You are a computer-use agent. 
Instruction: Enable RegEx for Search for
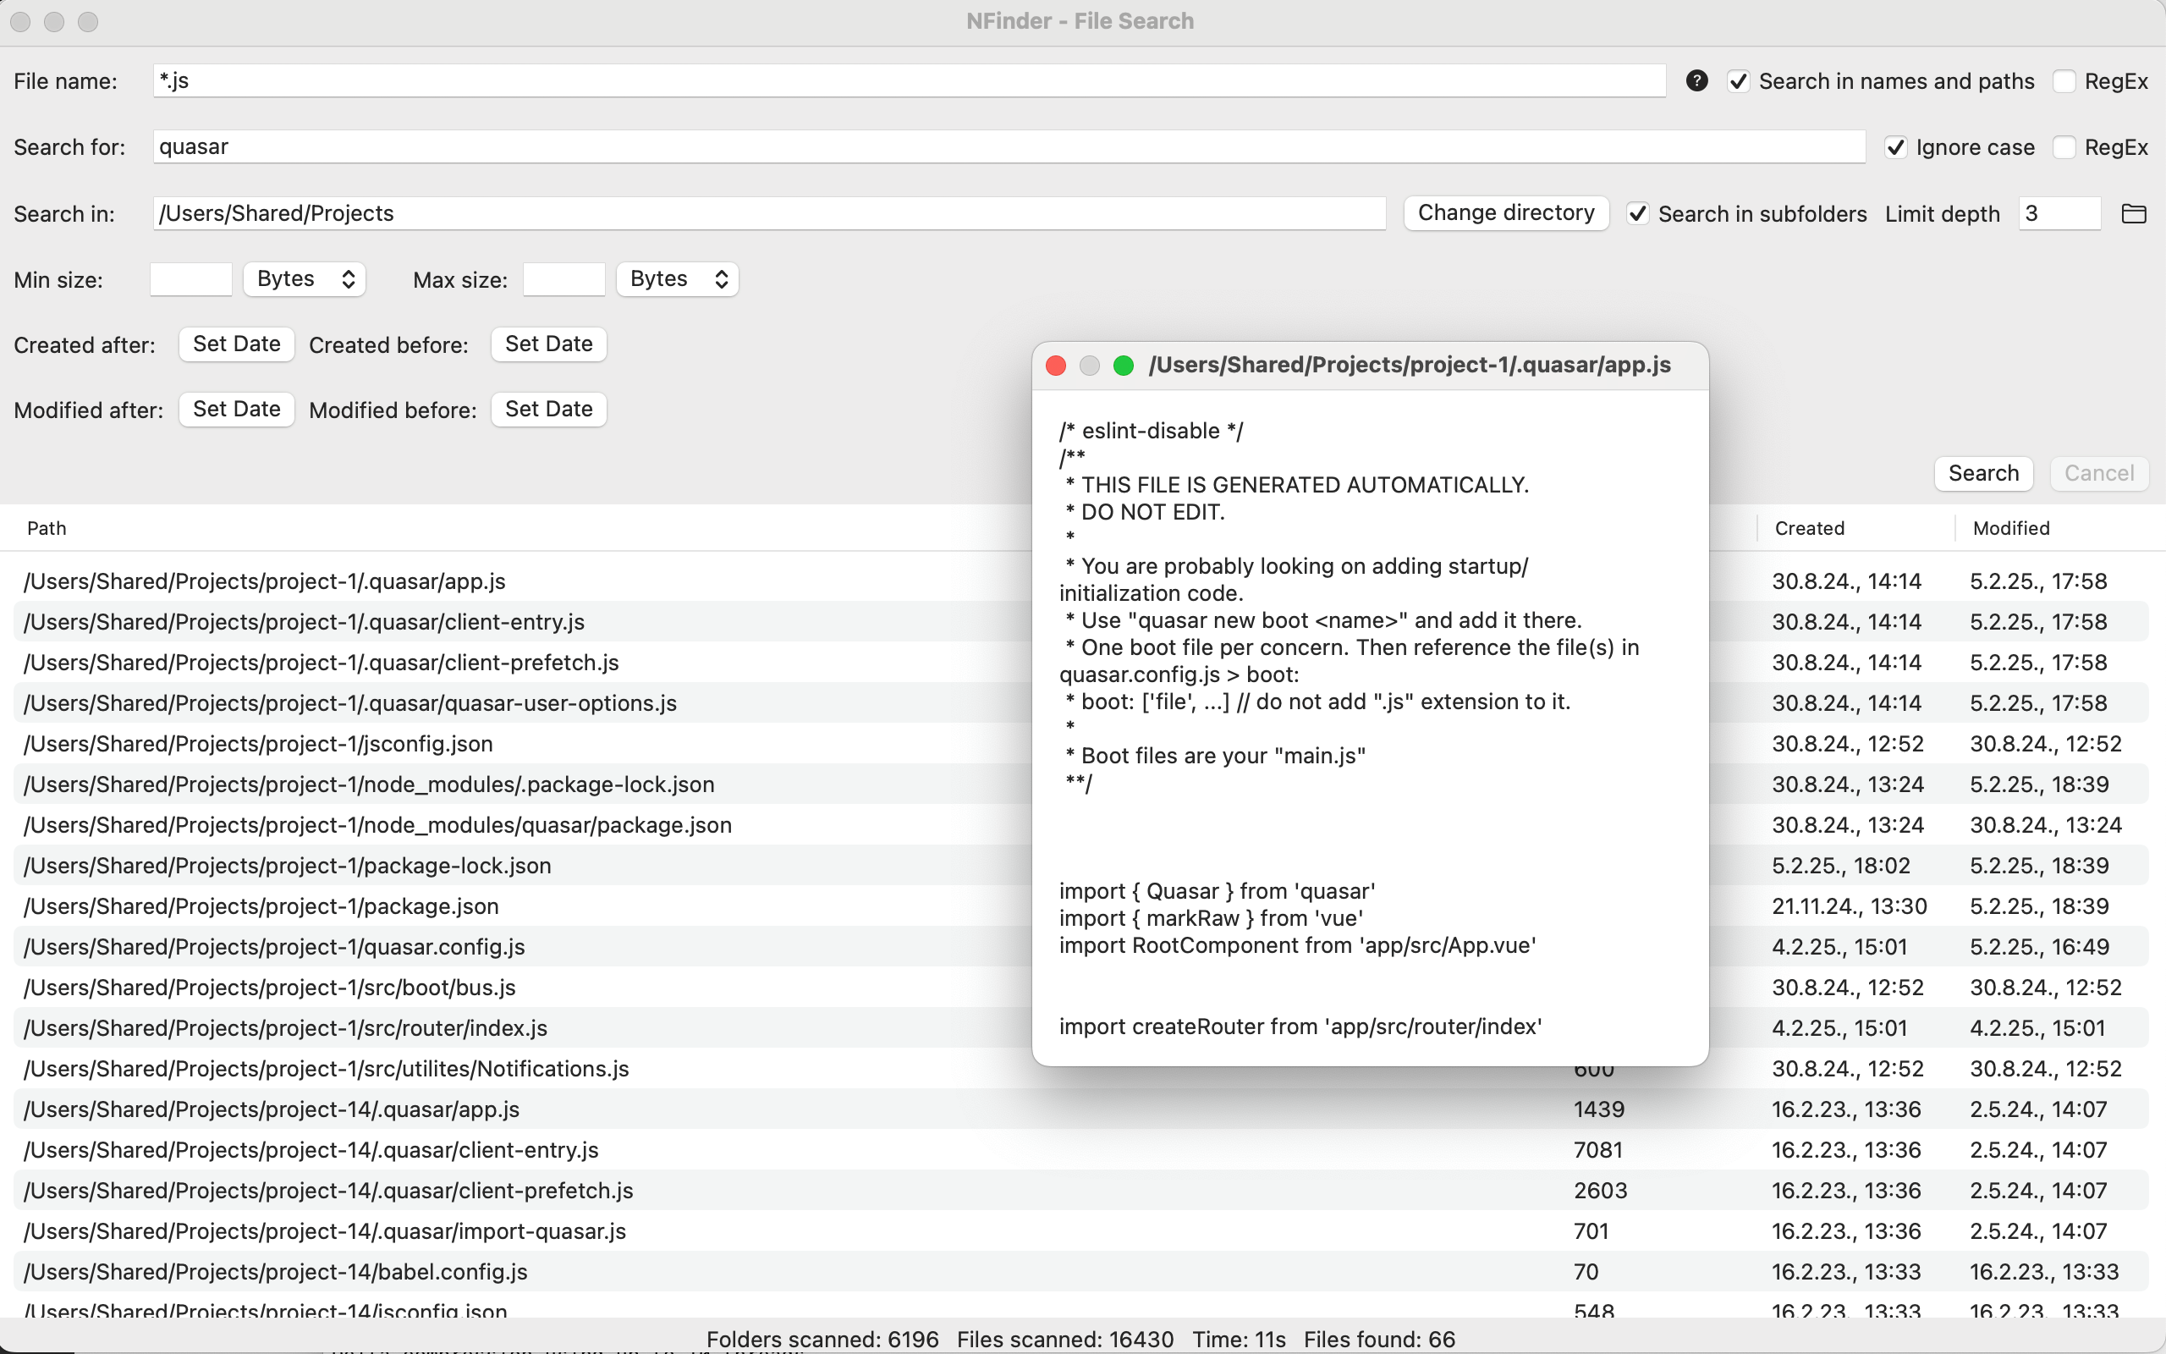click(2064, 148)
